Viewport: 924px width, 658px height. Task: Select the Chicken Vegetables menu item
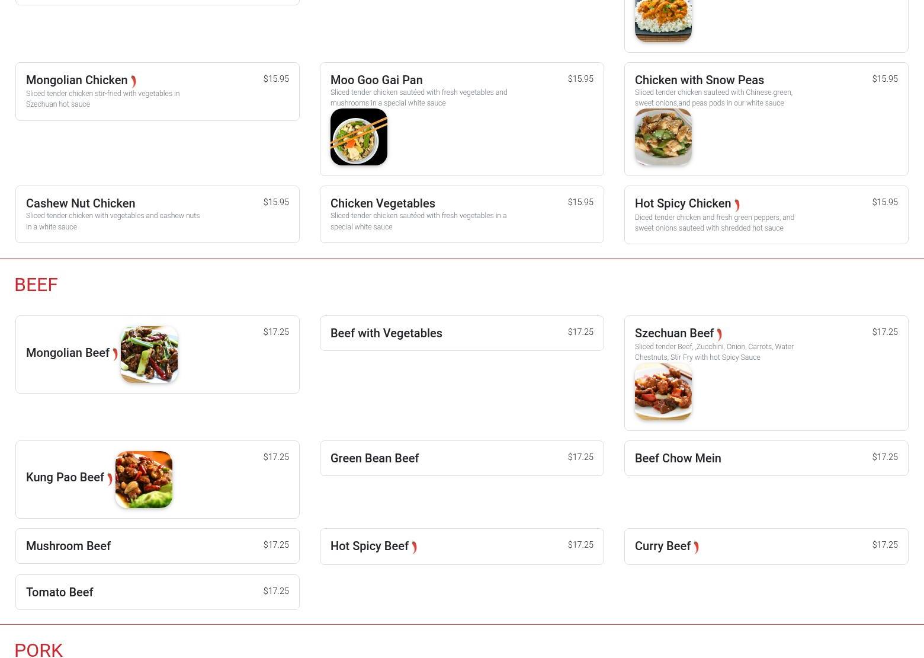click(462, 214)
